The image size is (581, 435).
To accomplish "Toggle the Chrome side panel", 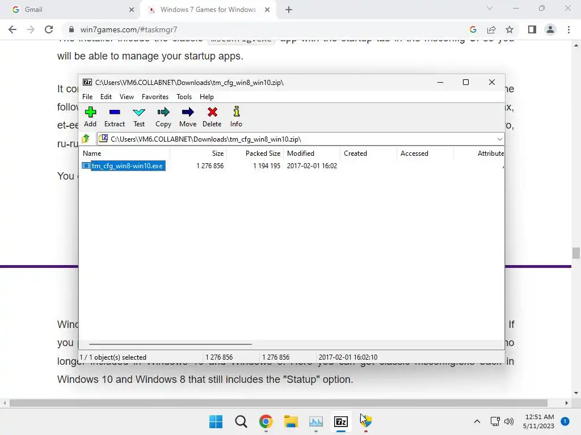I will coord(532,29).
